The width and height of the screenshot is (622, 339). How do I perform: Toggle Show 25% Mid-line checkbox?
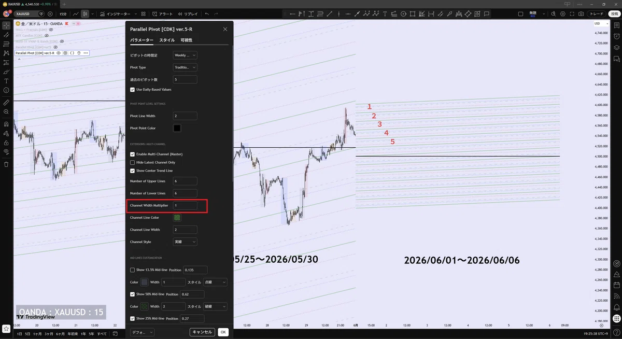click(x=133, y=318)
